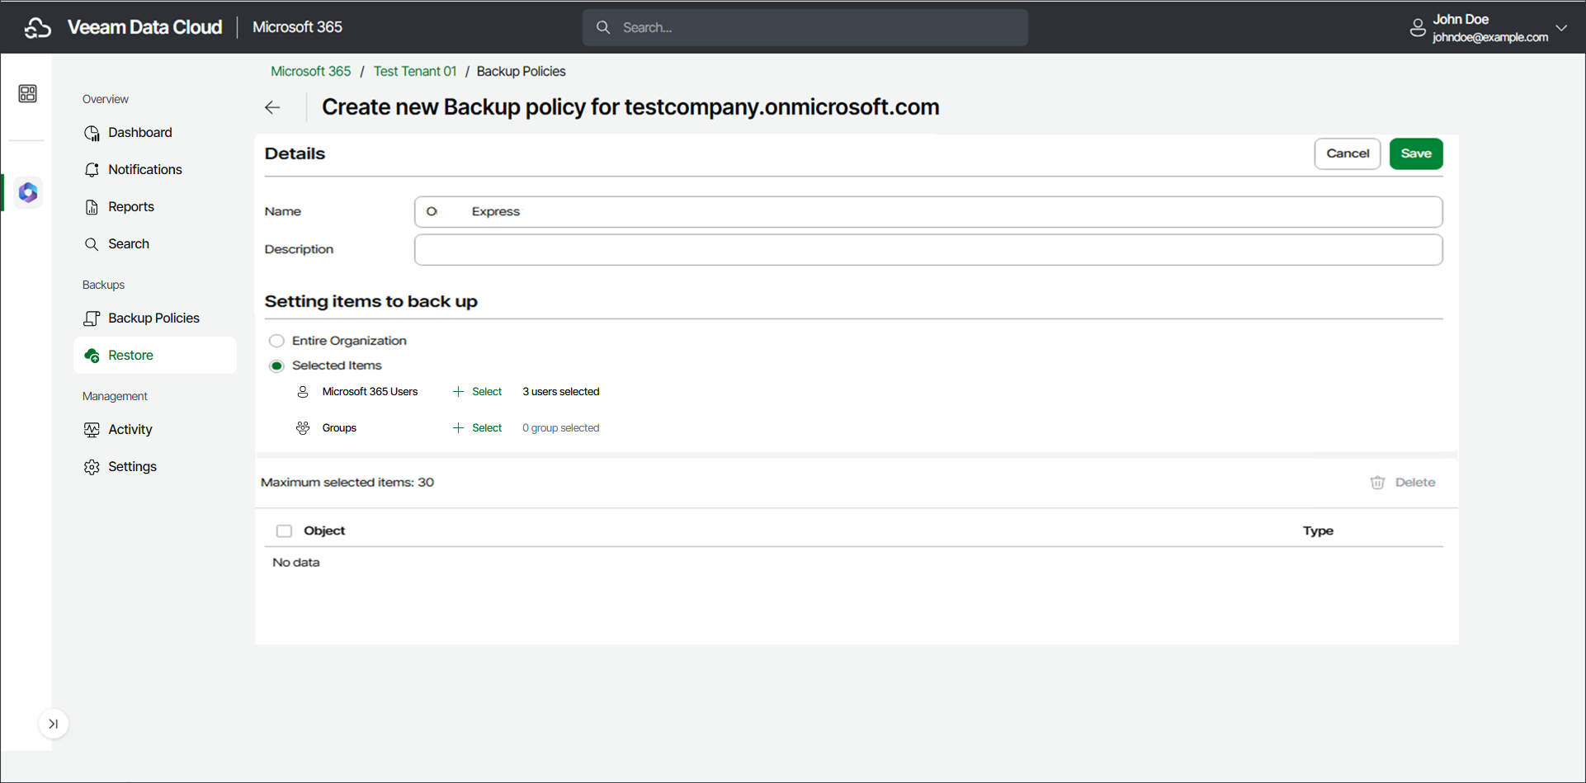Click the Type column header
This screenshot has height=783, width=1586.
click(1318, 531)
